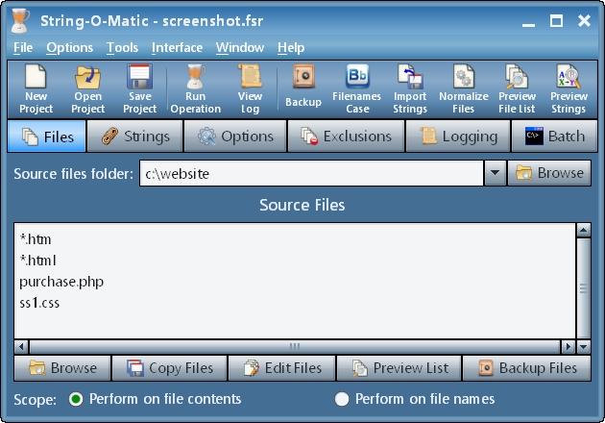Viewport: 605px width, 423px height.
Task: Go to the Exclusions tab
Action: 346,137
